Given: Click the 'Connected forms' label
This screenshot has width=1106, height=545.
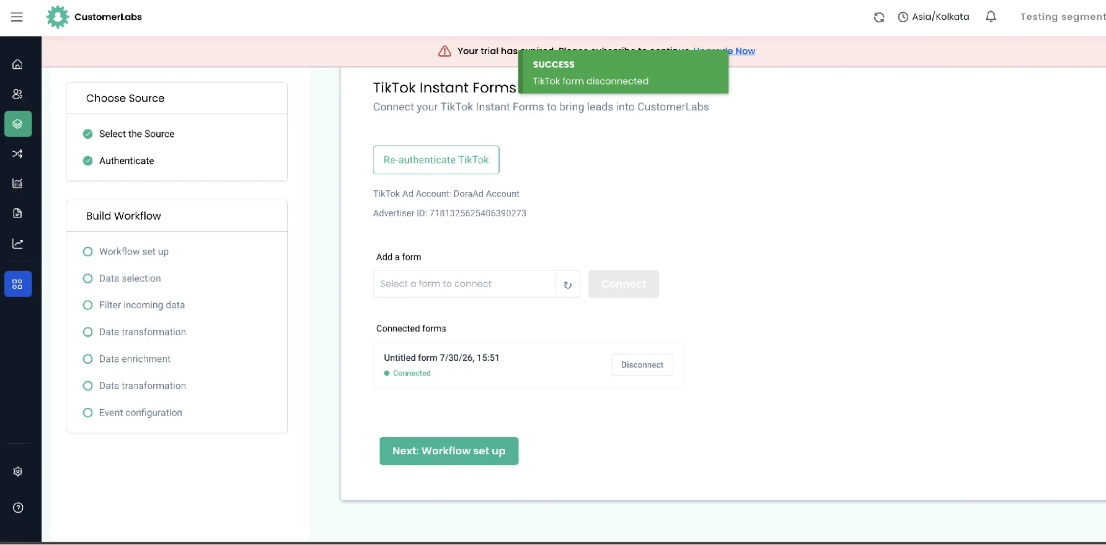Looking at the screenshot, I should click(x=411, y=329).
